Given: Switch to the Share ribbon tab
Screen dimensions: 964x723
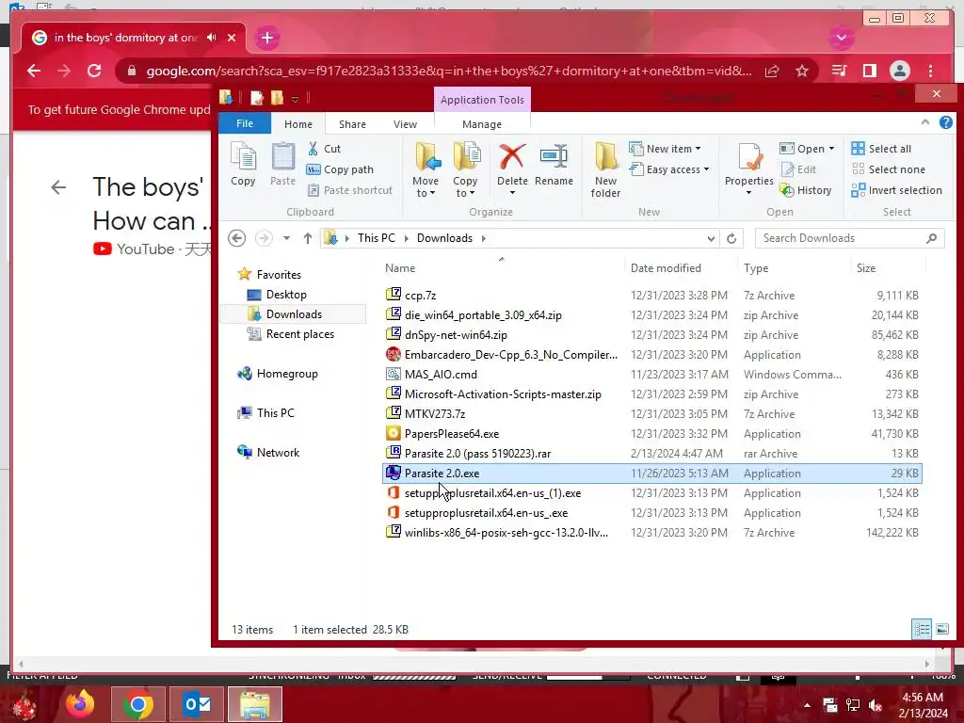Looking at the screenshot, I should pos(352,124).
